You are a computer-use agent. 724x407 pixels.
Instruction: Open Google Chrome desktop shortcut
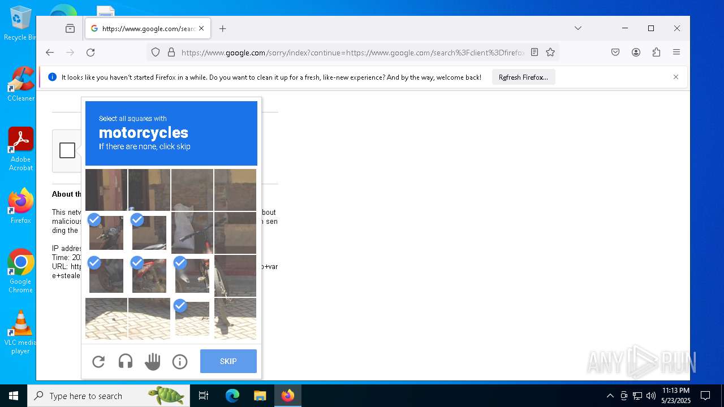[20, 271]
